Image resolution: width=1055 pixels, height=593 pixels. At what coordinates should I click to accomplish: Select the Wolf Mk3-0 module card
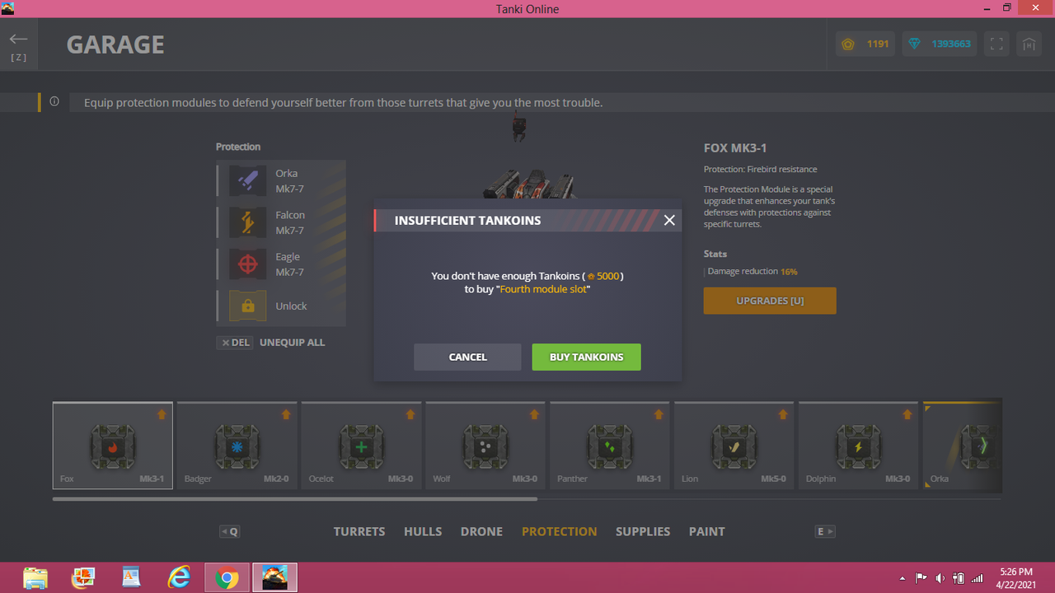(486, 446)
